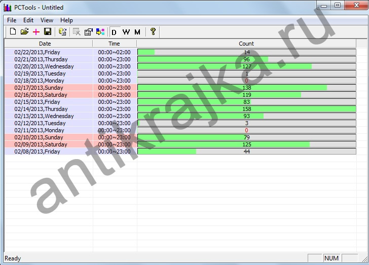
Task: Switch to monthly view with M
Action: pos(137,32)
